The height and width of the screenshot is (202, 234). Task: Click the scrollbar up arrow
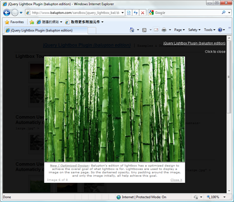[x=229, y=38]
